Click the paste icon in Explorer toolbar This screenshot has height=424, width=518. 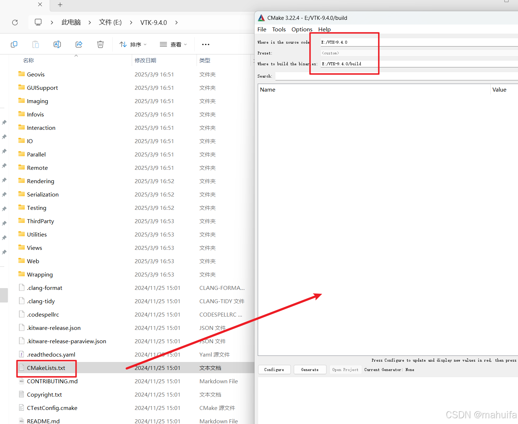click(x=36, y=44)
